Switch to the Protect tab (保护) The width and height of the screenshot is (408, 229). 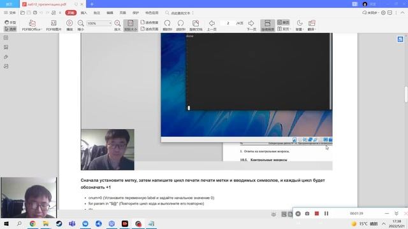click(x=136, y=13)
